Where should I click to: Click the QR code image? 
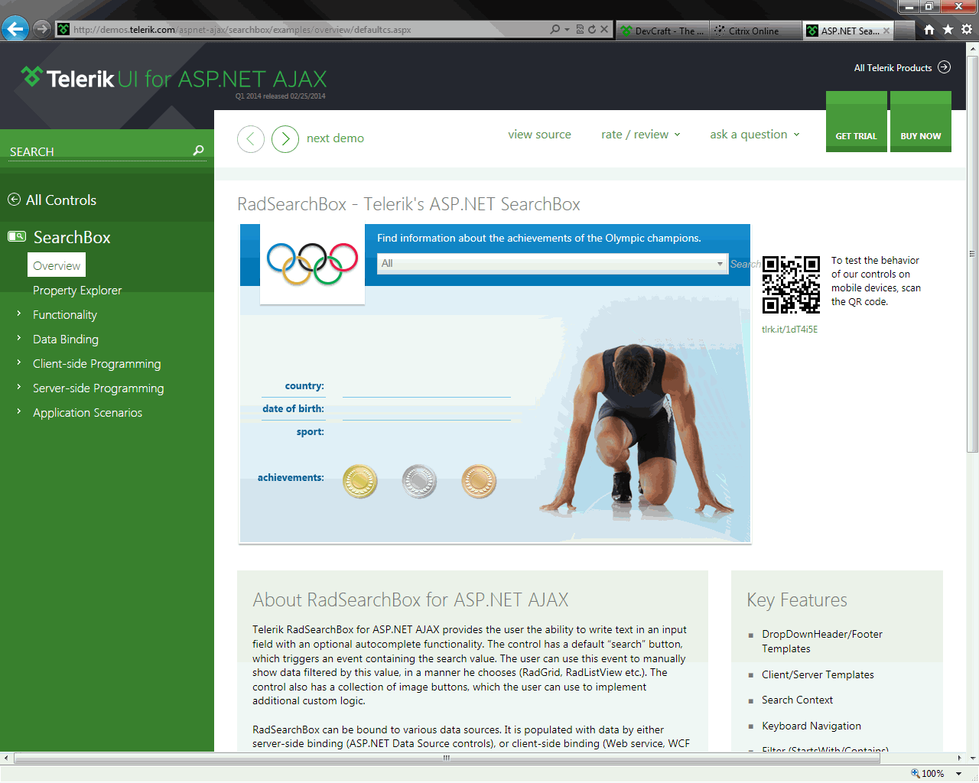tap(791, 284)
